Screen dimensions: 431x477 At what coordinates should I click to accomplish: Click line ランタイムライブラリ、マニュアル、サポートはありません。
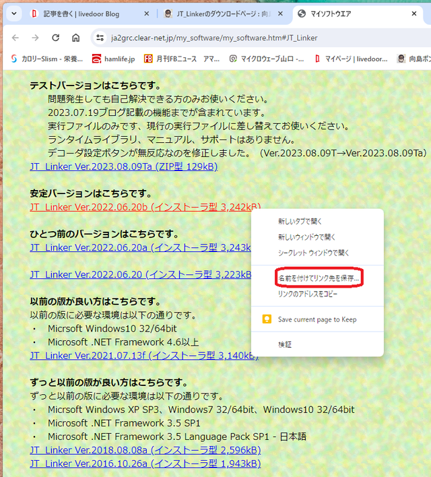[172, 139]
